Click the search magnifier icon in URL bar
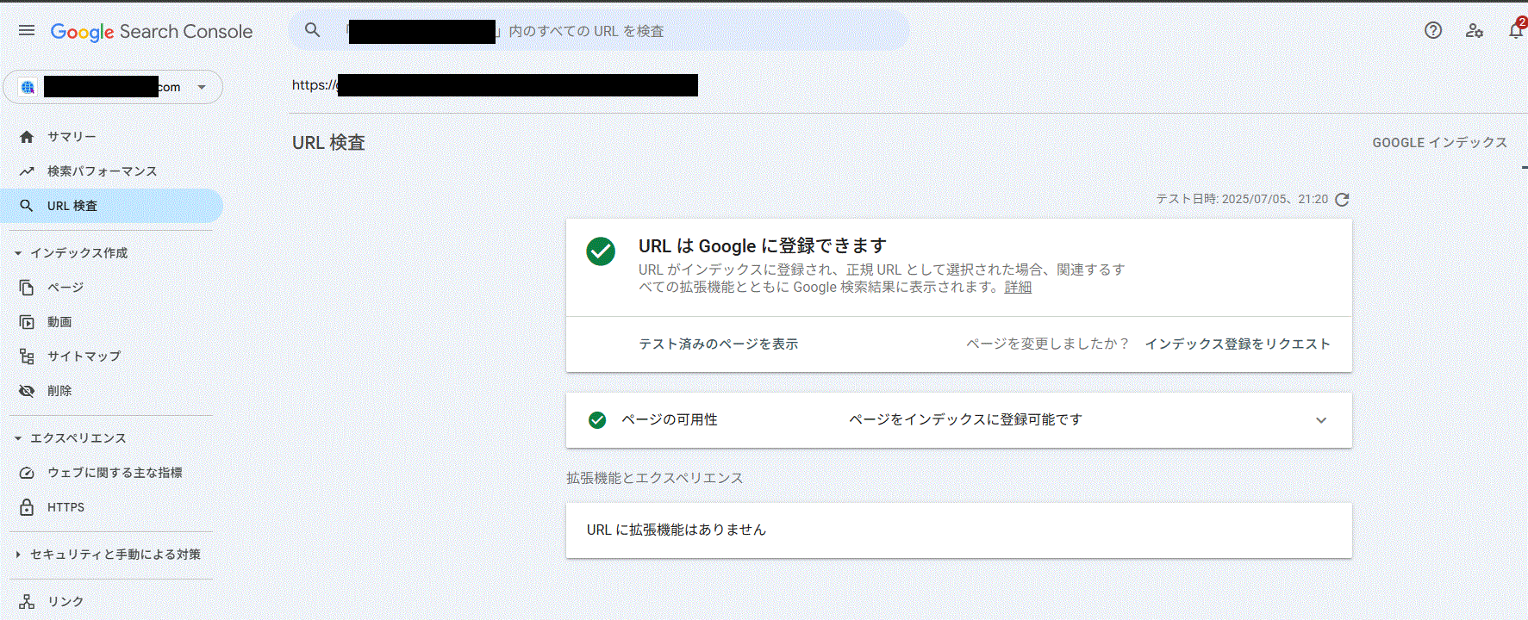This screenshot has height=620, width=1528. [313, 30]
